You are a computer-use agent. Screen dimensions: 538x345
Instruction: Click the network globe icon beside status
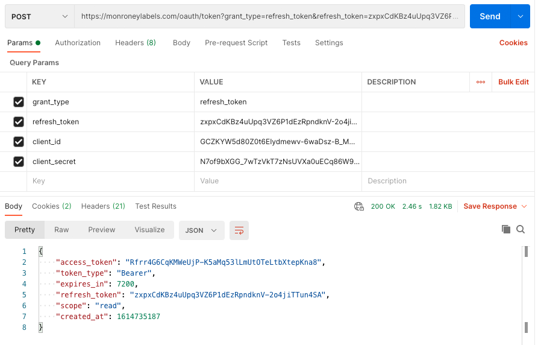pyautogui.click(x=359, y=206)
